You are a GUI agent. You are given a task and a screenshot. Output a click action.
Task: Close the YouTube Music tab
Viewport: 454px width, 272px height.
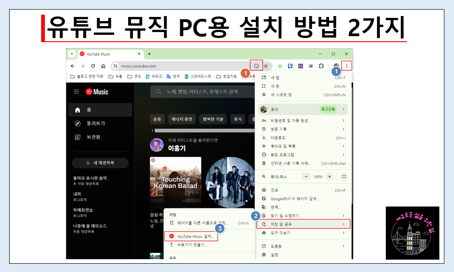tap(139, 54)
